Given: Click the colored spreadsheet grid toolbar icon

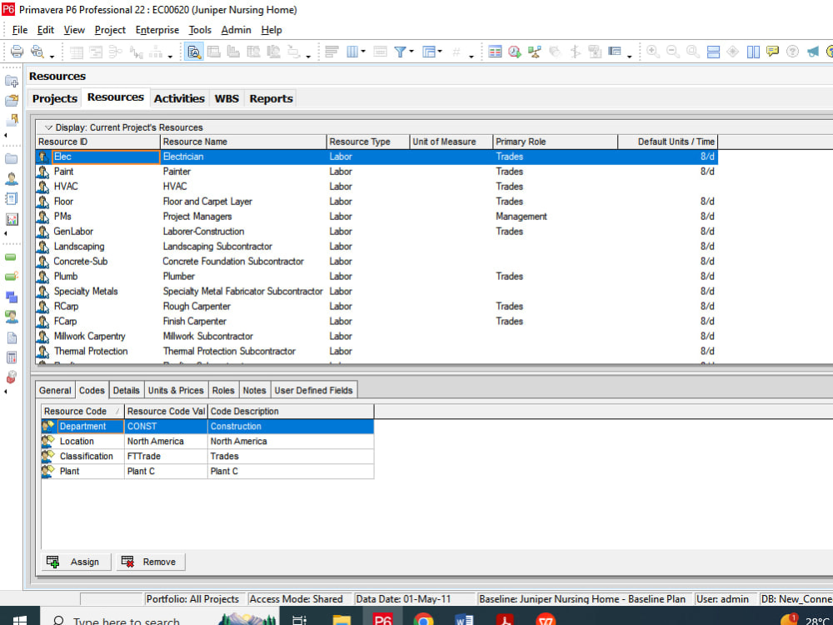Looking at the screenshot, I should click(x=495, y=52).
